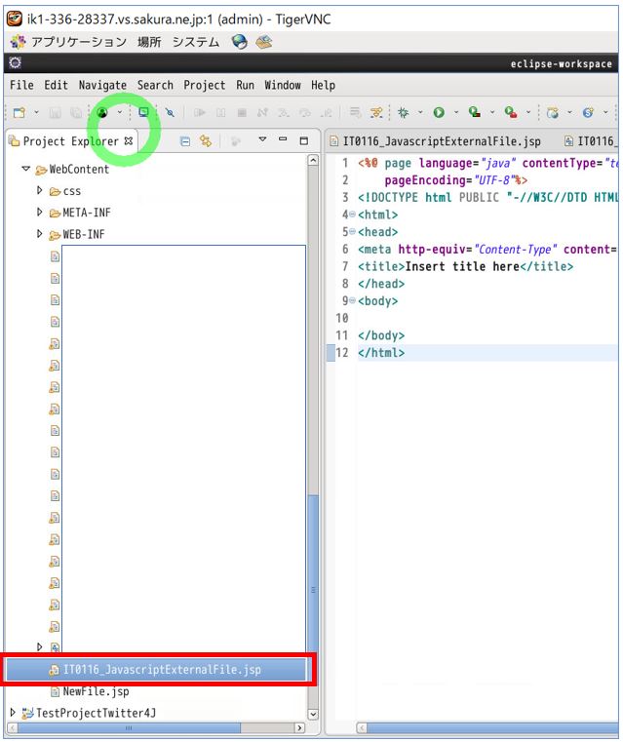Click the Step Return debug icon

click(326, 113)
